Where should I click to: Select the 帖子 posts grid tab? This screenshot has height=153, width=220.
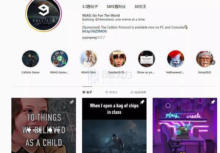[x=87, y=92]
